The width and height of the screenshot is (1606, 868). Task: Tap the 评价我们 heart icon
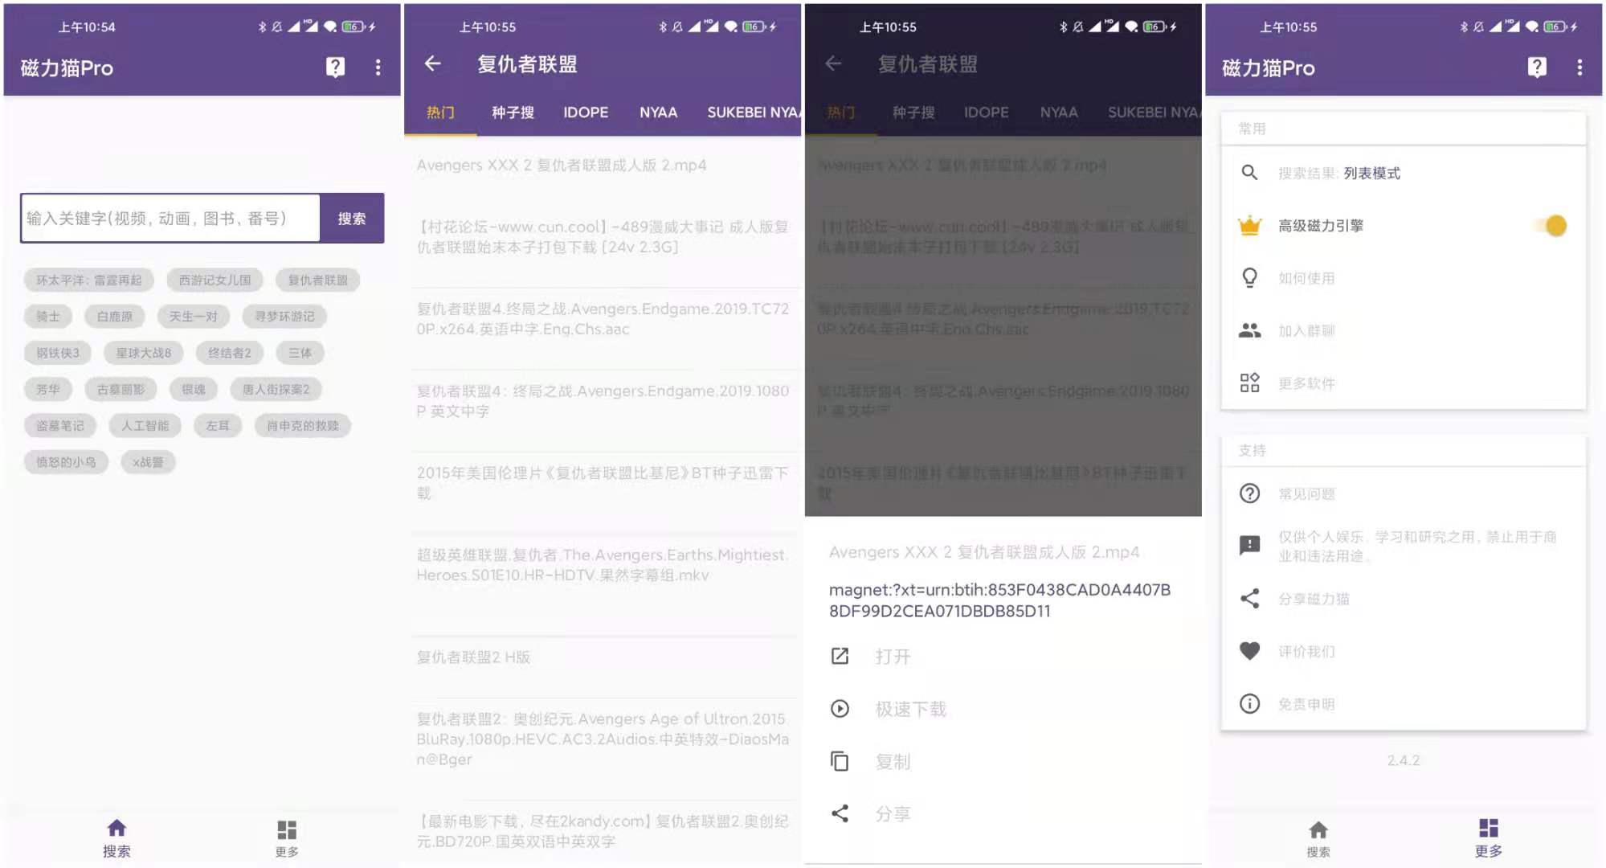1250,651
